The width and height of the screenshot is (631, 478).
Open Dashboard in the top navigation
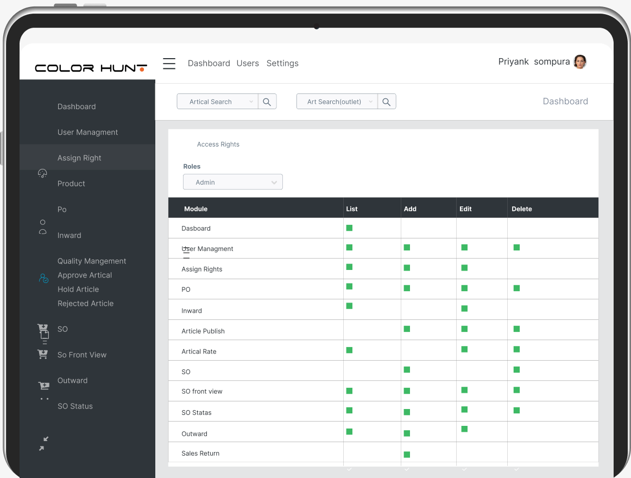click(x=209, y=63)
